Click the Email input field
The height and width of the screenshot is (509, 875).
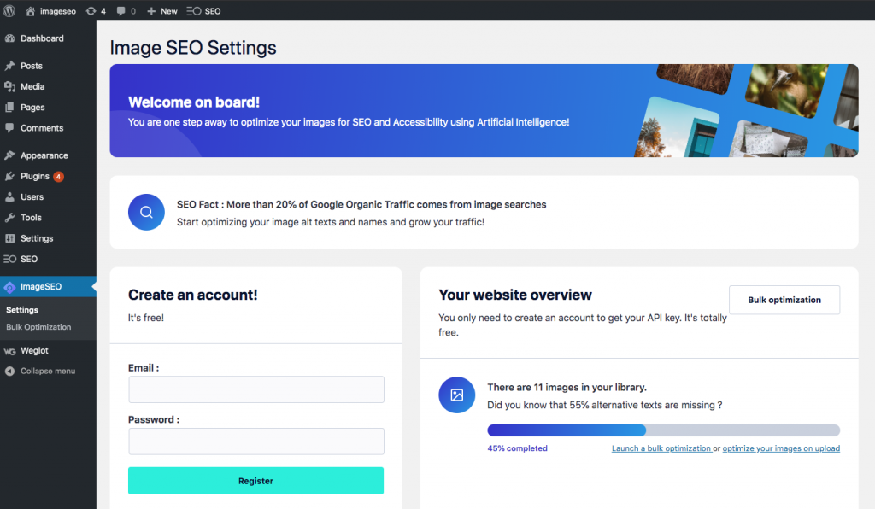[x=256, y=389]
